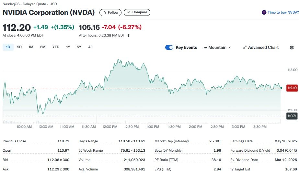Click the 110.71 previous close label
Image resolution: width=299 pixels, height=174 pixels.
pyautogui.click(x=292, y=116)
